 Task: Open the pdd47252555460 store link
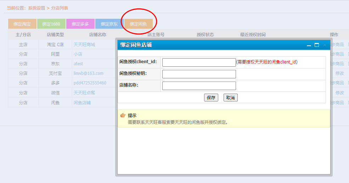pos(90,83)
